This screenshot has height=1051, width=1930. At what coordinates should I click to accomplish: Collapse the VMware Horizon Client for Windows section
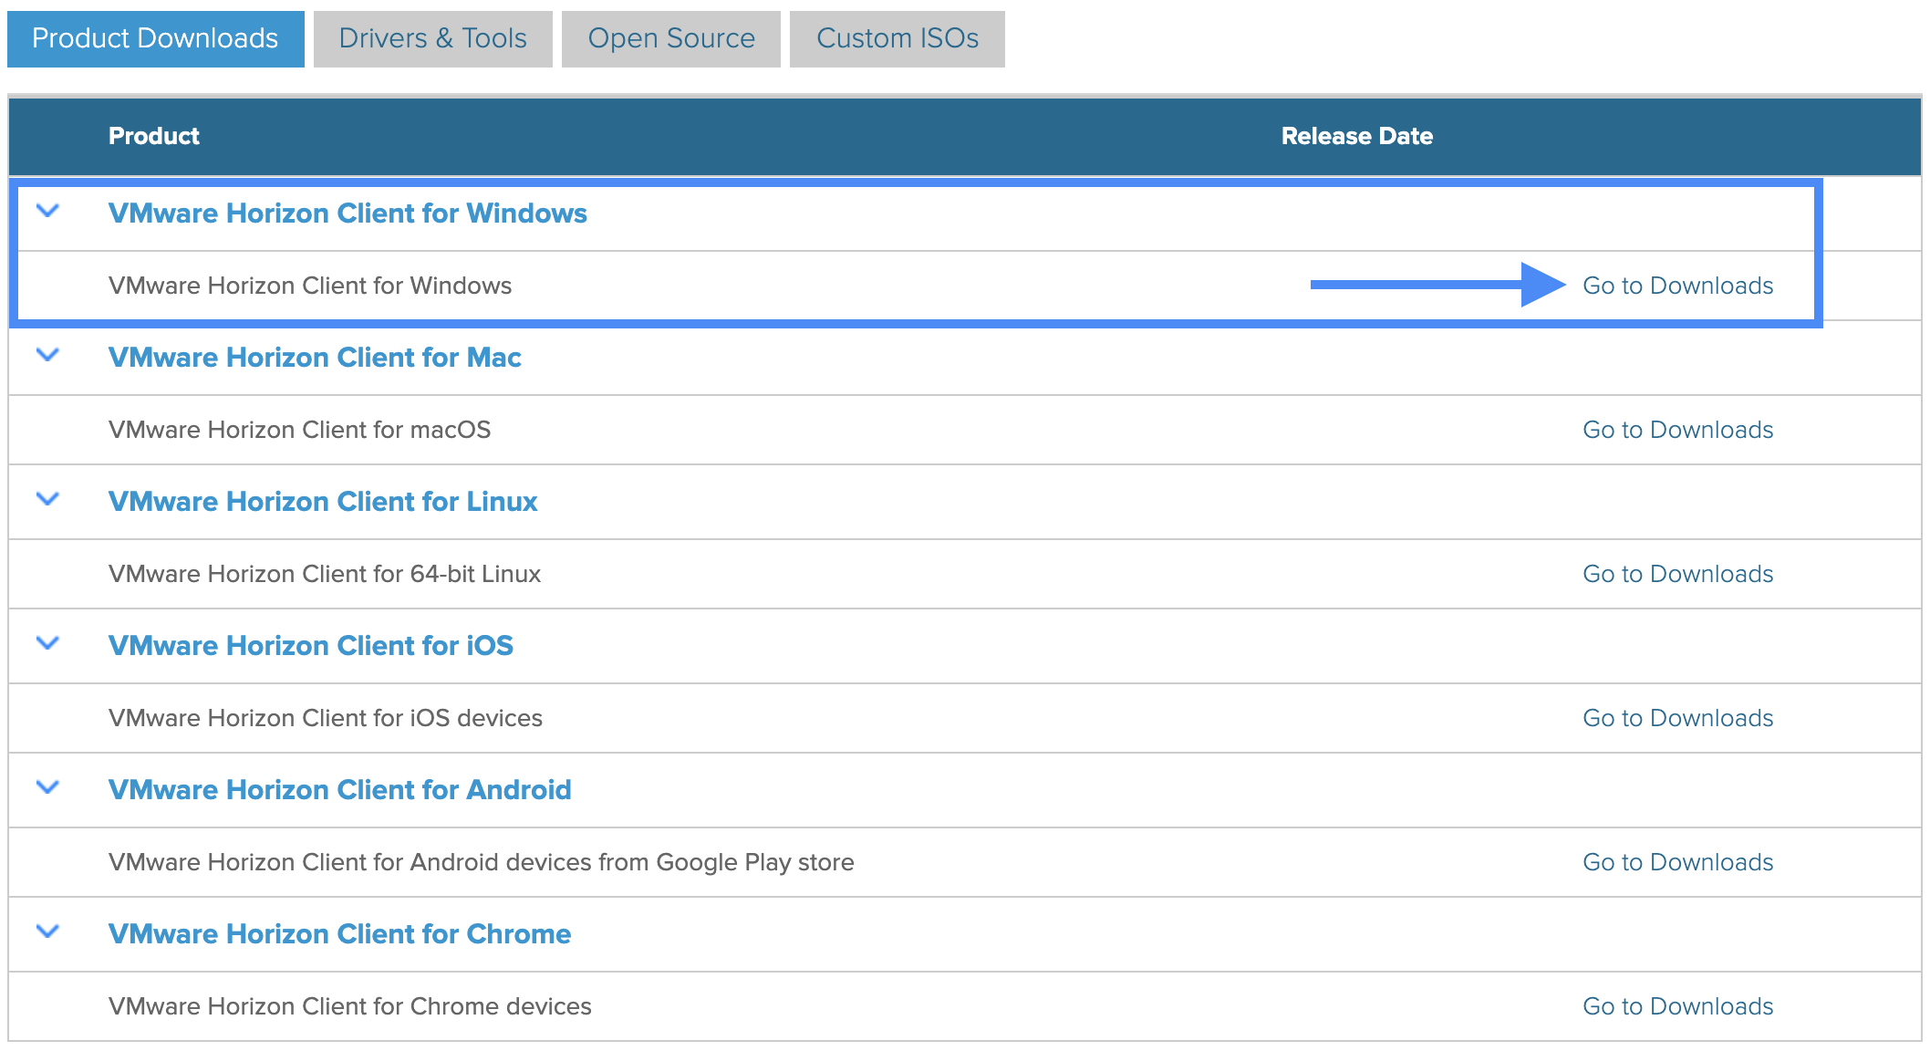[x=47, y=212]
